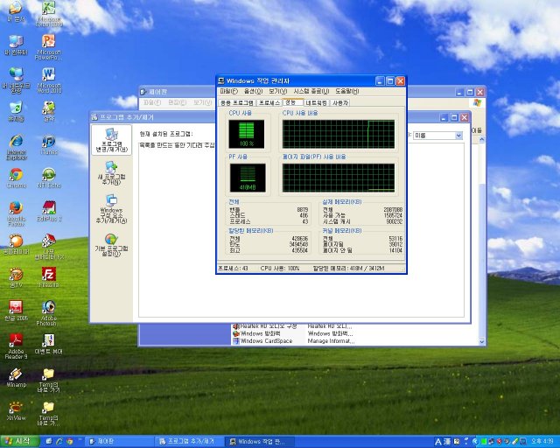
Task: Select the XnView desktop icon
Action: click(16, 410)
